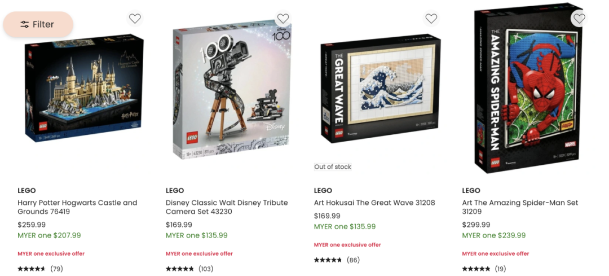The height and width of the screenshot is (276, 609).
Task: Open the Filter panel
Action: [x=38, y=24]
